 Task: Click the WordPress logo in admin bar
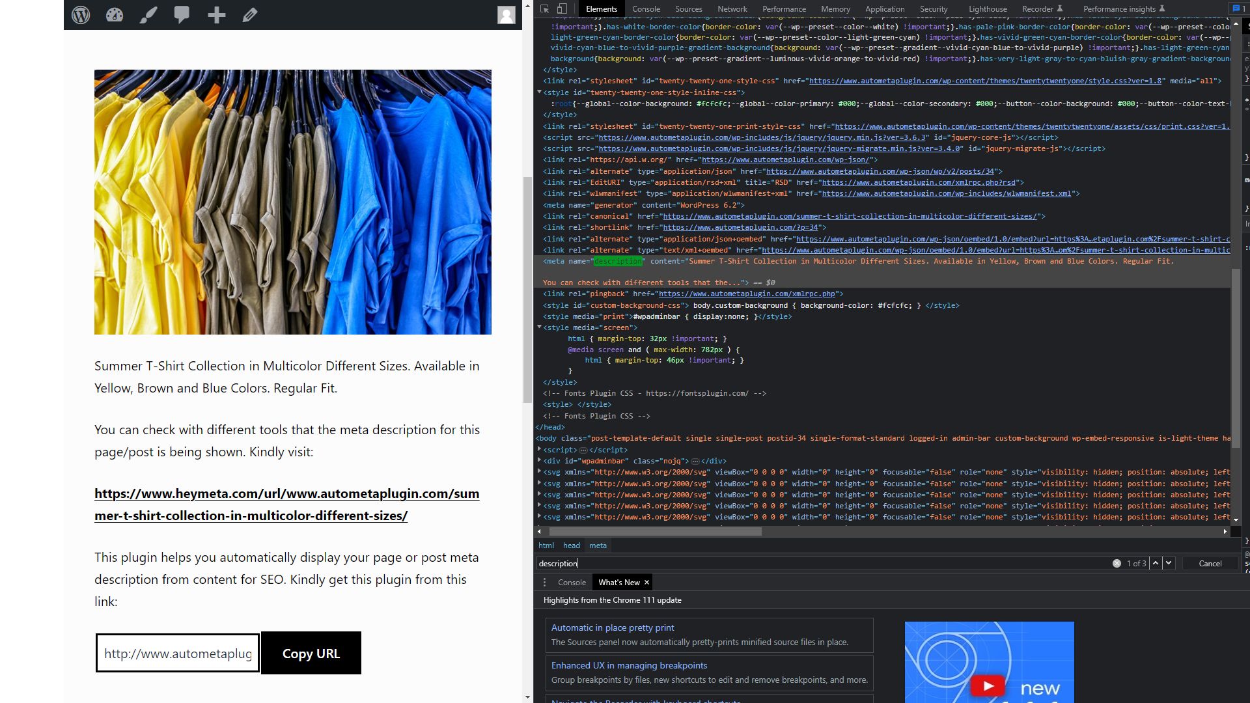tap(81, 14)
